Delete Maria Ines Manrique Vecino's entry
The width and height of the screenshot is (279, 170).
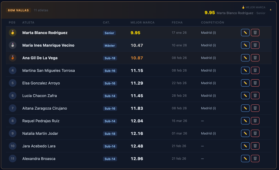[x=255, y=45]
